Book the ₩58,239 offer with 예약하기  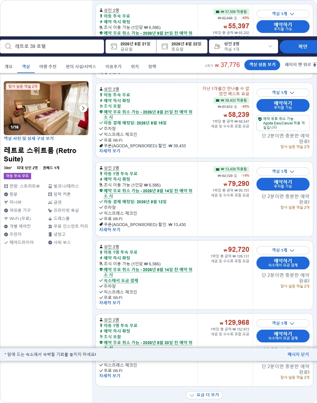[283, 105]
